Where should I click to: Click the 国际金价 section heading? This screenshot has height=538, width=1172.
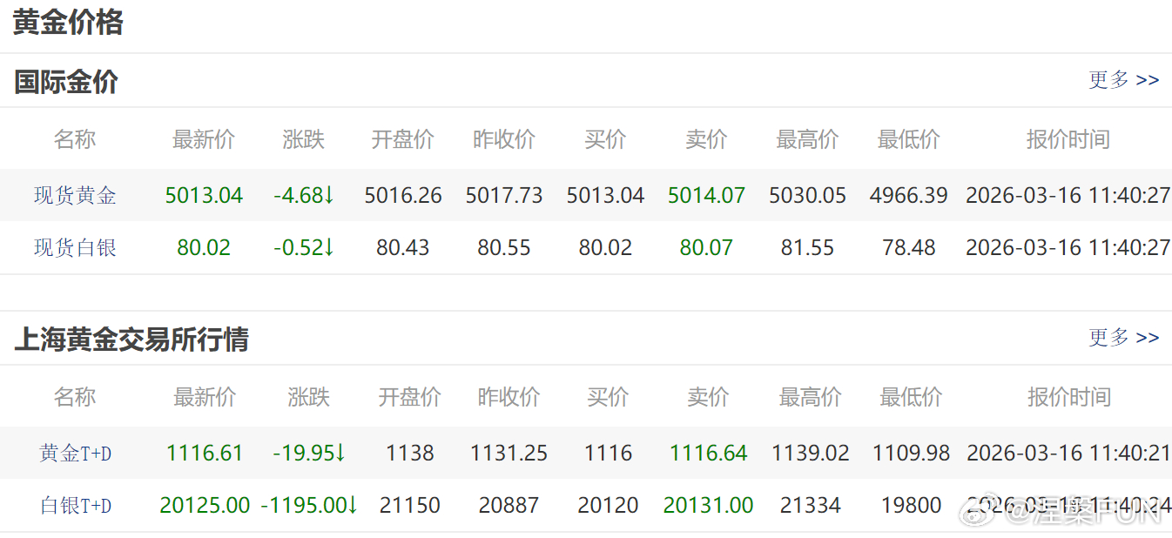point(65,82)
